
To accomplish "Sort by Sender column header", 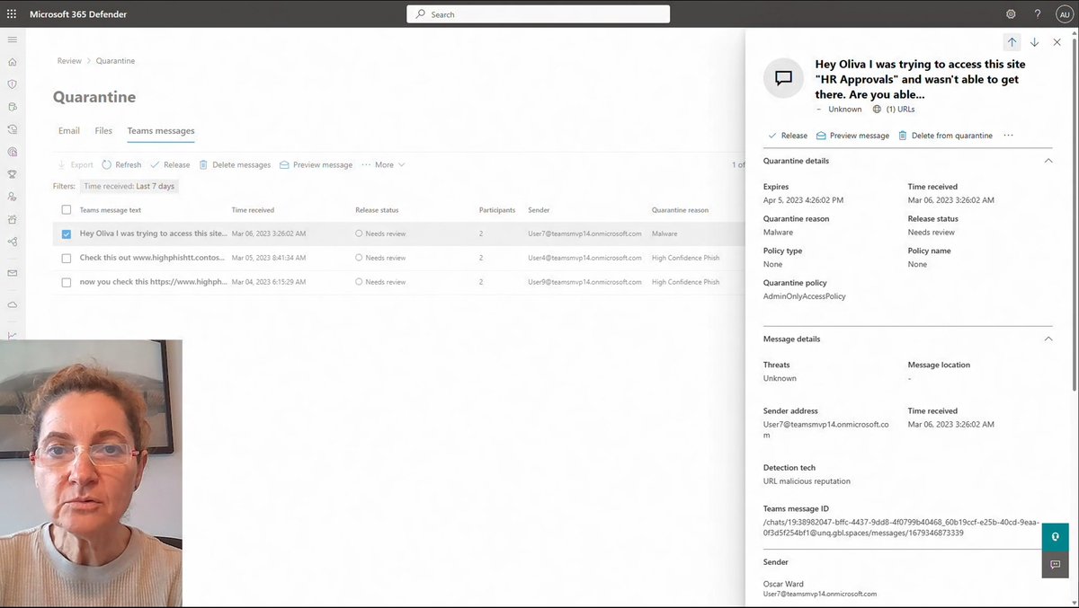I will 539,210.
